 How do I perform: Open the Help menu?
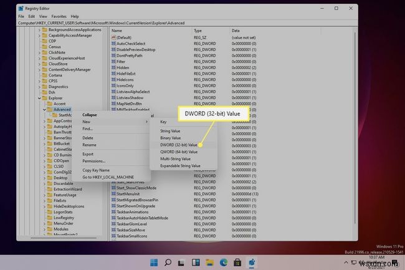[75, 16]
